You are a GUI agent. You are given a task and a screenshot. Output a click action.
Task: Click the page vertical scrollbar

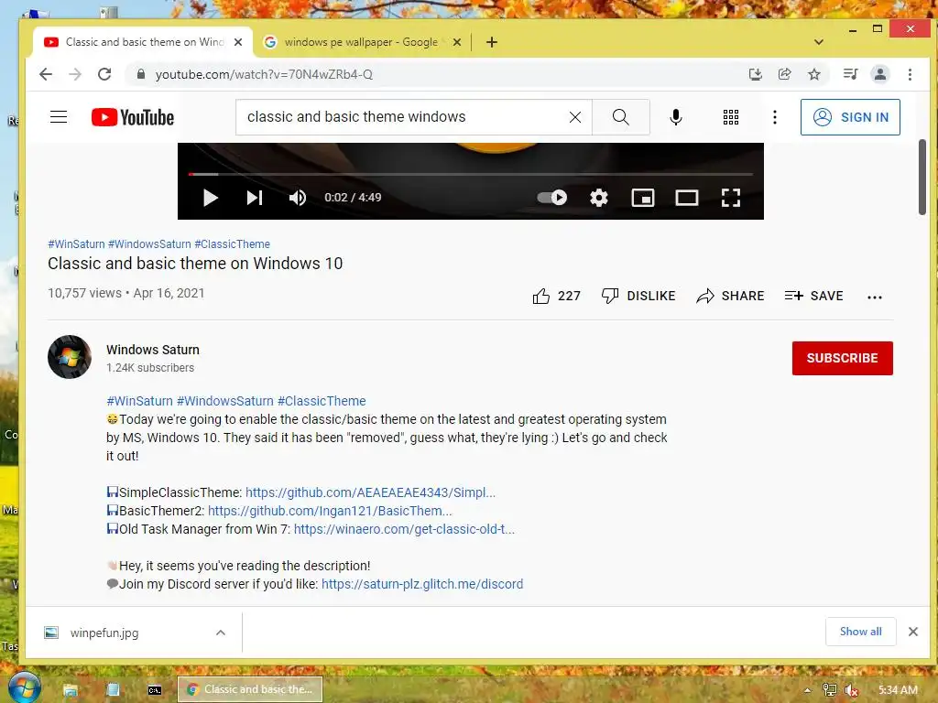pyautogui.click(x=922, y=177)
